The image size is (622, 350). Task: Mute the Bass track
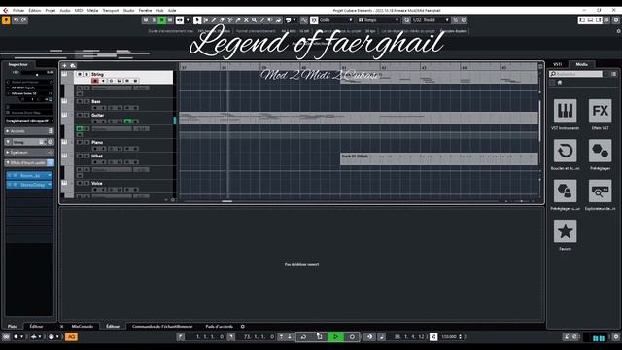pyautogui.click(x=80, y=101)
